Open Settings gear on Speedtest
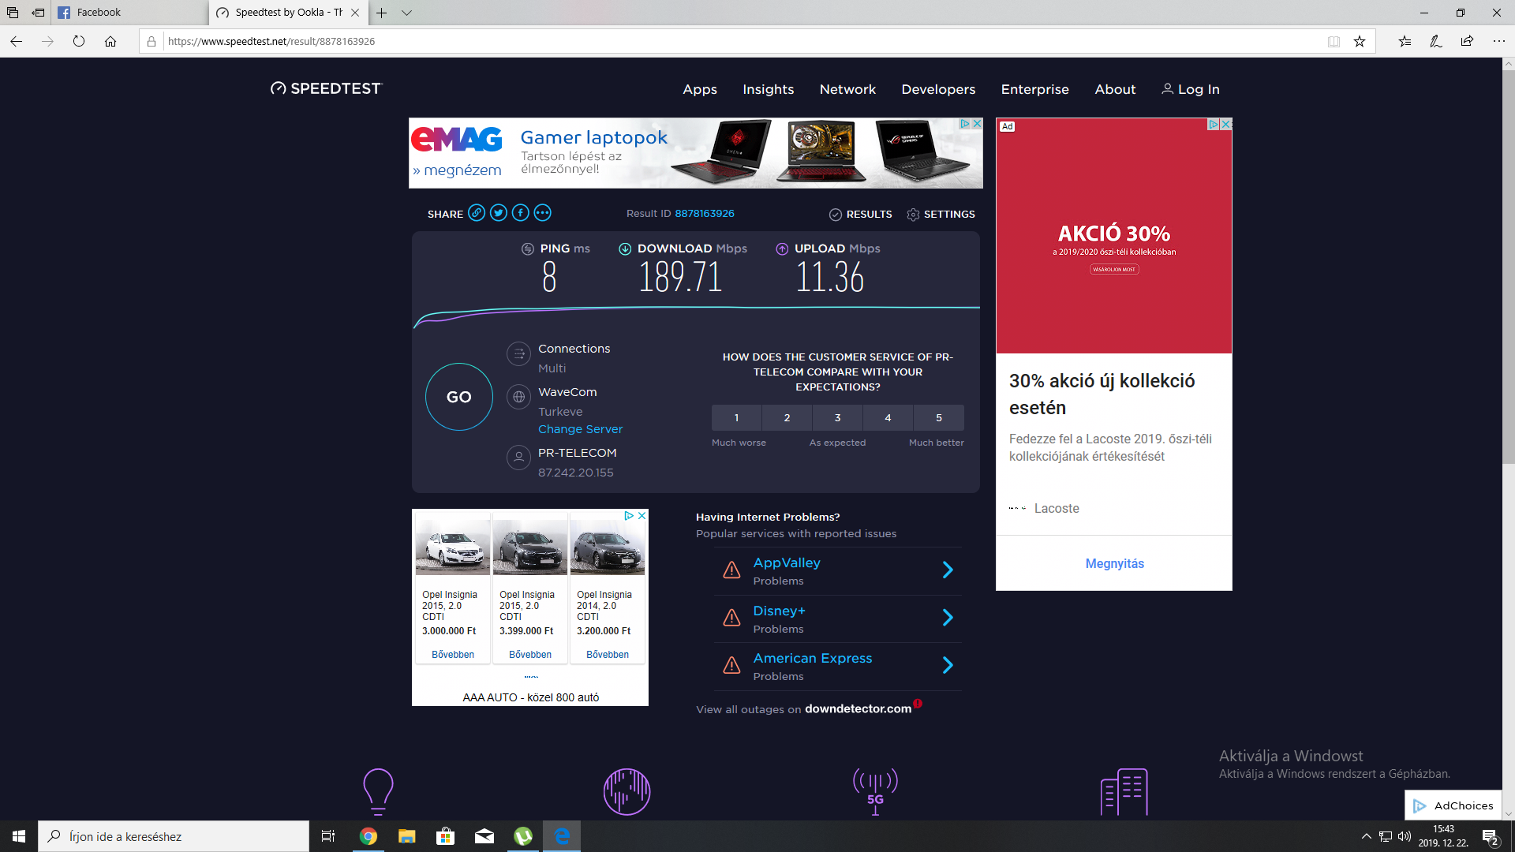 click(913, 215)
